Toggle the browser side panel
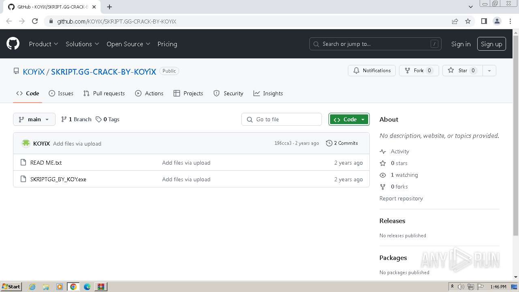This screenshot has height=292, width=519. [484, 21]
